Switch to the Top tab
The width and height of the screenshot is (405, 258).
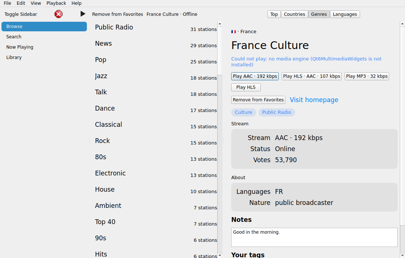click(274, 14)
